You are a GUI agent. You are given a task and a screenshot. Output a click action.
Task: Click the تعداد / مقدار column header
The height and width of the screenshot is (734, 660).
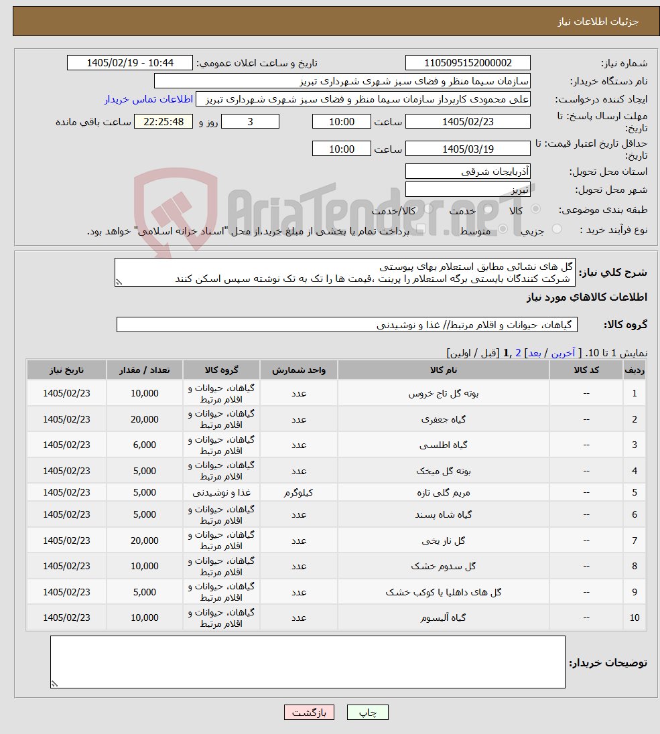(x=144, y=370)
